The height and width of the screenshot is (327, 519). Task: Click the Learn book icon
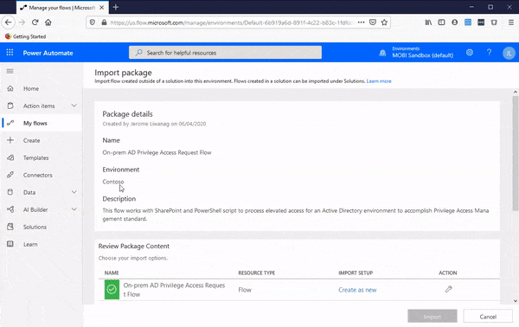click(10, 244)
